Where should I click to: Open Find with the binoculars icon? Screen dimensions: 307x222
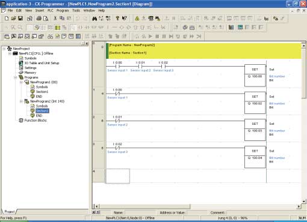click(x=95, y=19)
